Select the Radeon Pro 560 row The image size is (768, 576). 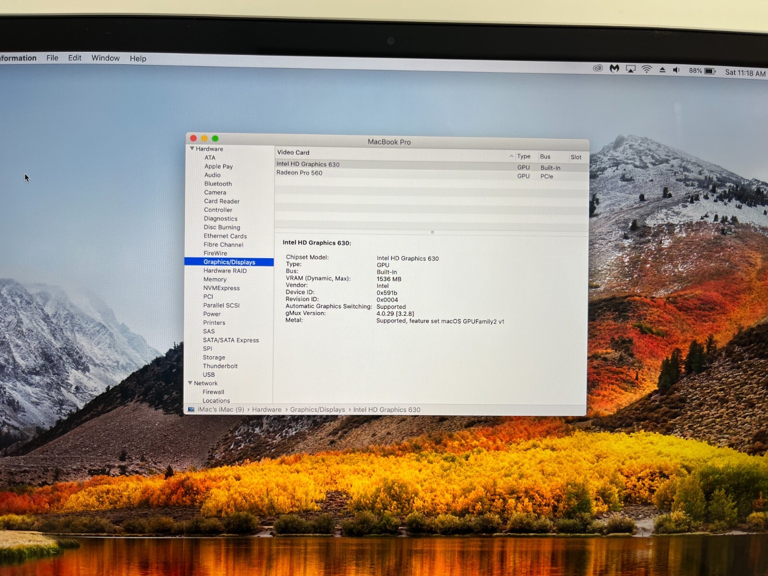[432, 174]
